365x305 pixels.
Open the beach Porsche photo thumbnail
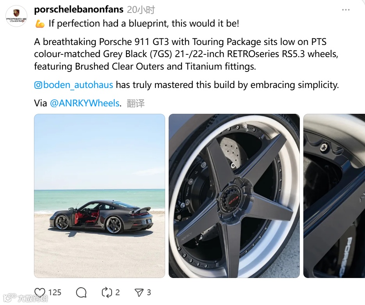[100, 196]
